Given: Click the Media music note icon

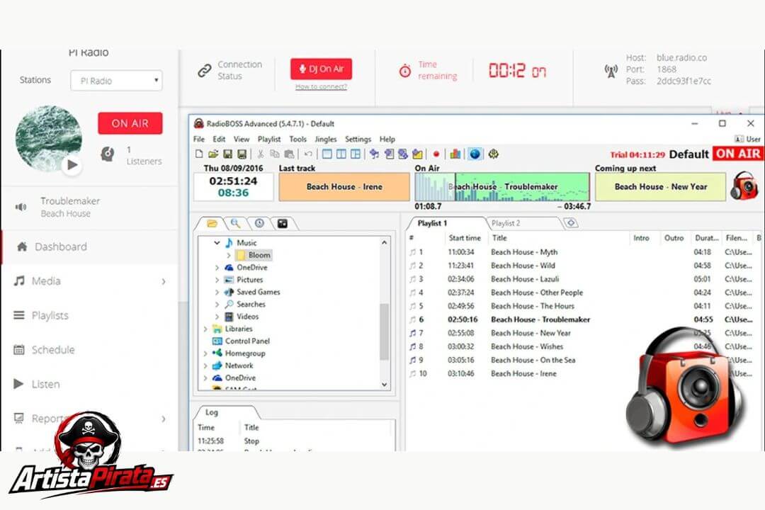Looking at the screenshot, I should point(19,280).
